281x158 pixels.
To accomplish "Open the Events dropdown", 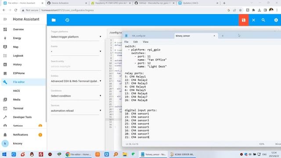I will 76,52.
